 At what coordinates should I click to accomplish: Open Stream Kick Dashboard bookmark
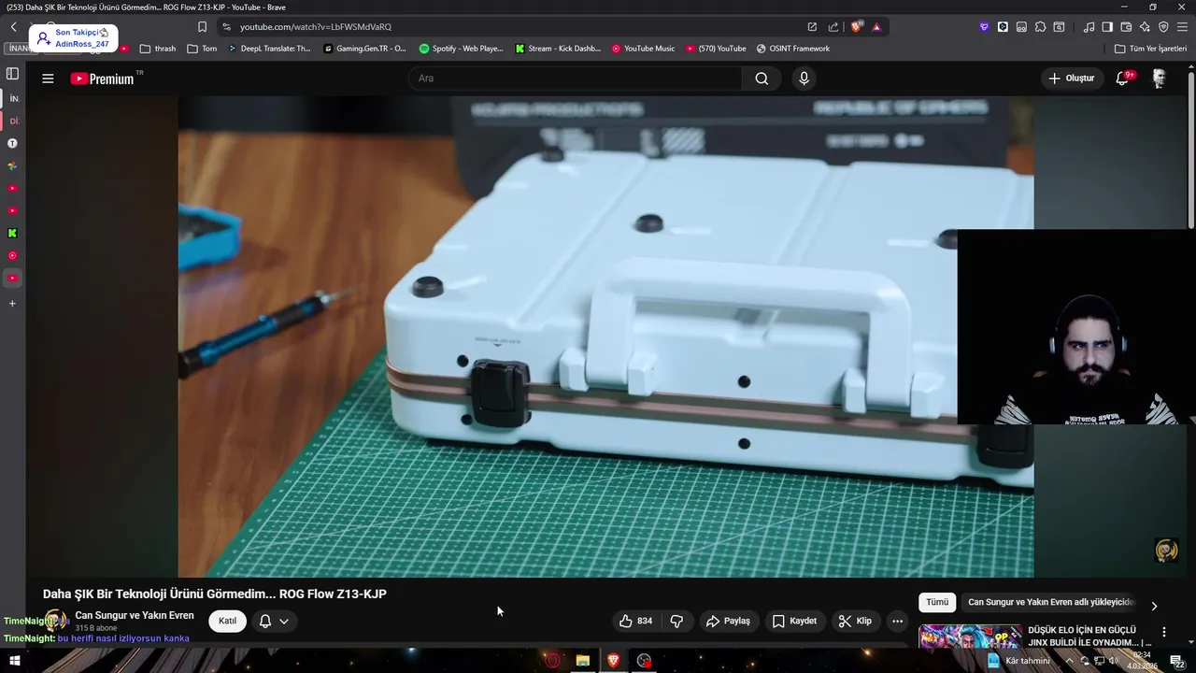tap(558, 49)
